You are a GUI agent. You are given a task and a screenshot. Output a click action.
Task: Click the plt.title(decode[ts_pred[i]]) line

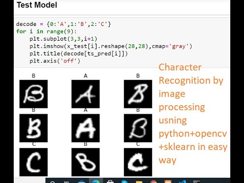click(x=78, y=54)
